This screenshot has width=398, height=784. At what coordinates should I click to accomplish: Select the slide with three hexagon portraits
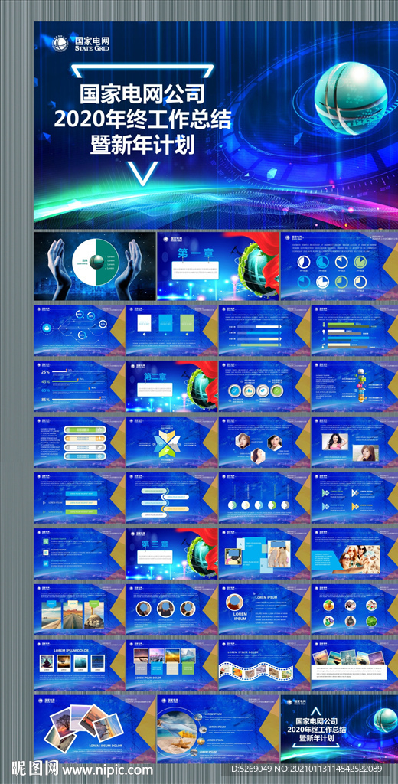[265, 442]
